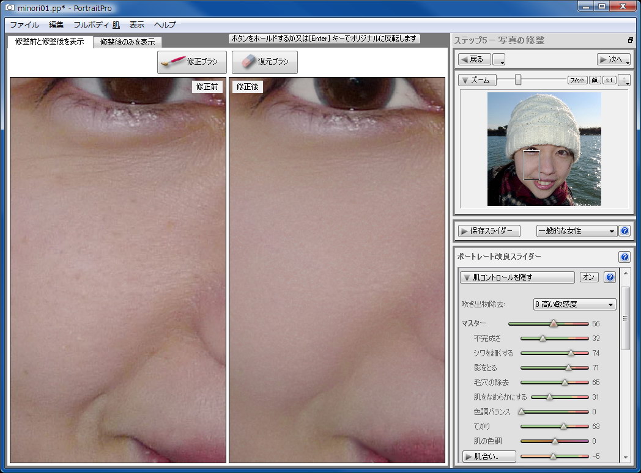Click the 影をとる slider handle
The width and height of the screenshot is (641, 473).
[569, 368]
